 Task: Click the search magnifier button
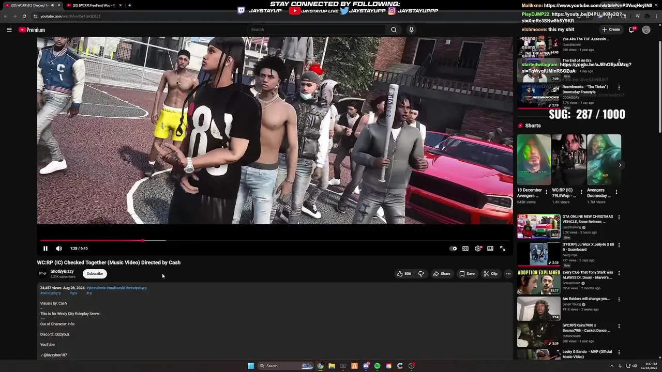tap(394, 29)
